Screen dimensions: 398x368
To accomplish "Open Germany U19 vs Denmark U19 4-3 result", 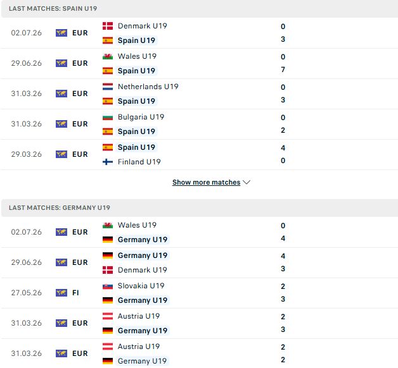I will (x=199, y=262).
